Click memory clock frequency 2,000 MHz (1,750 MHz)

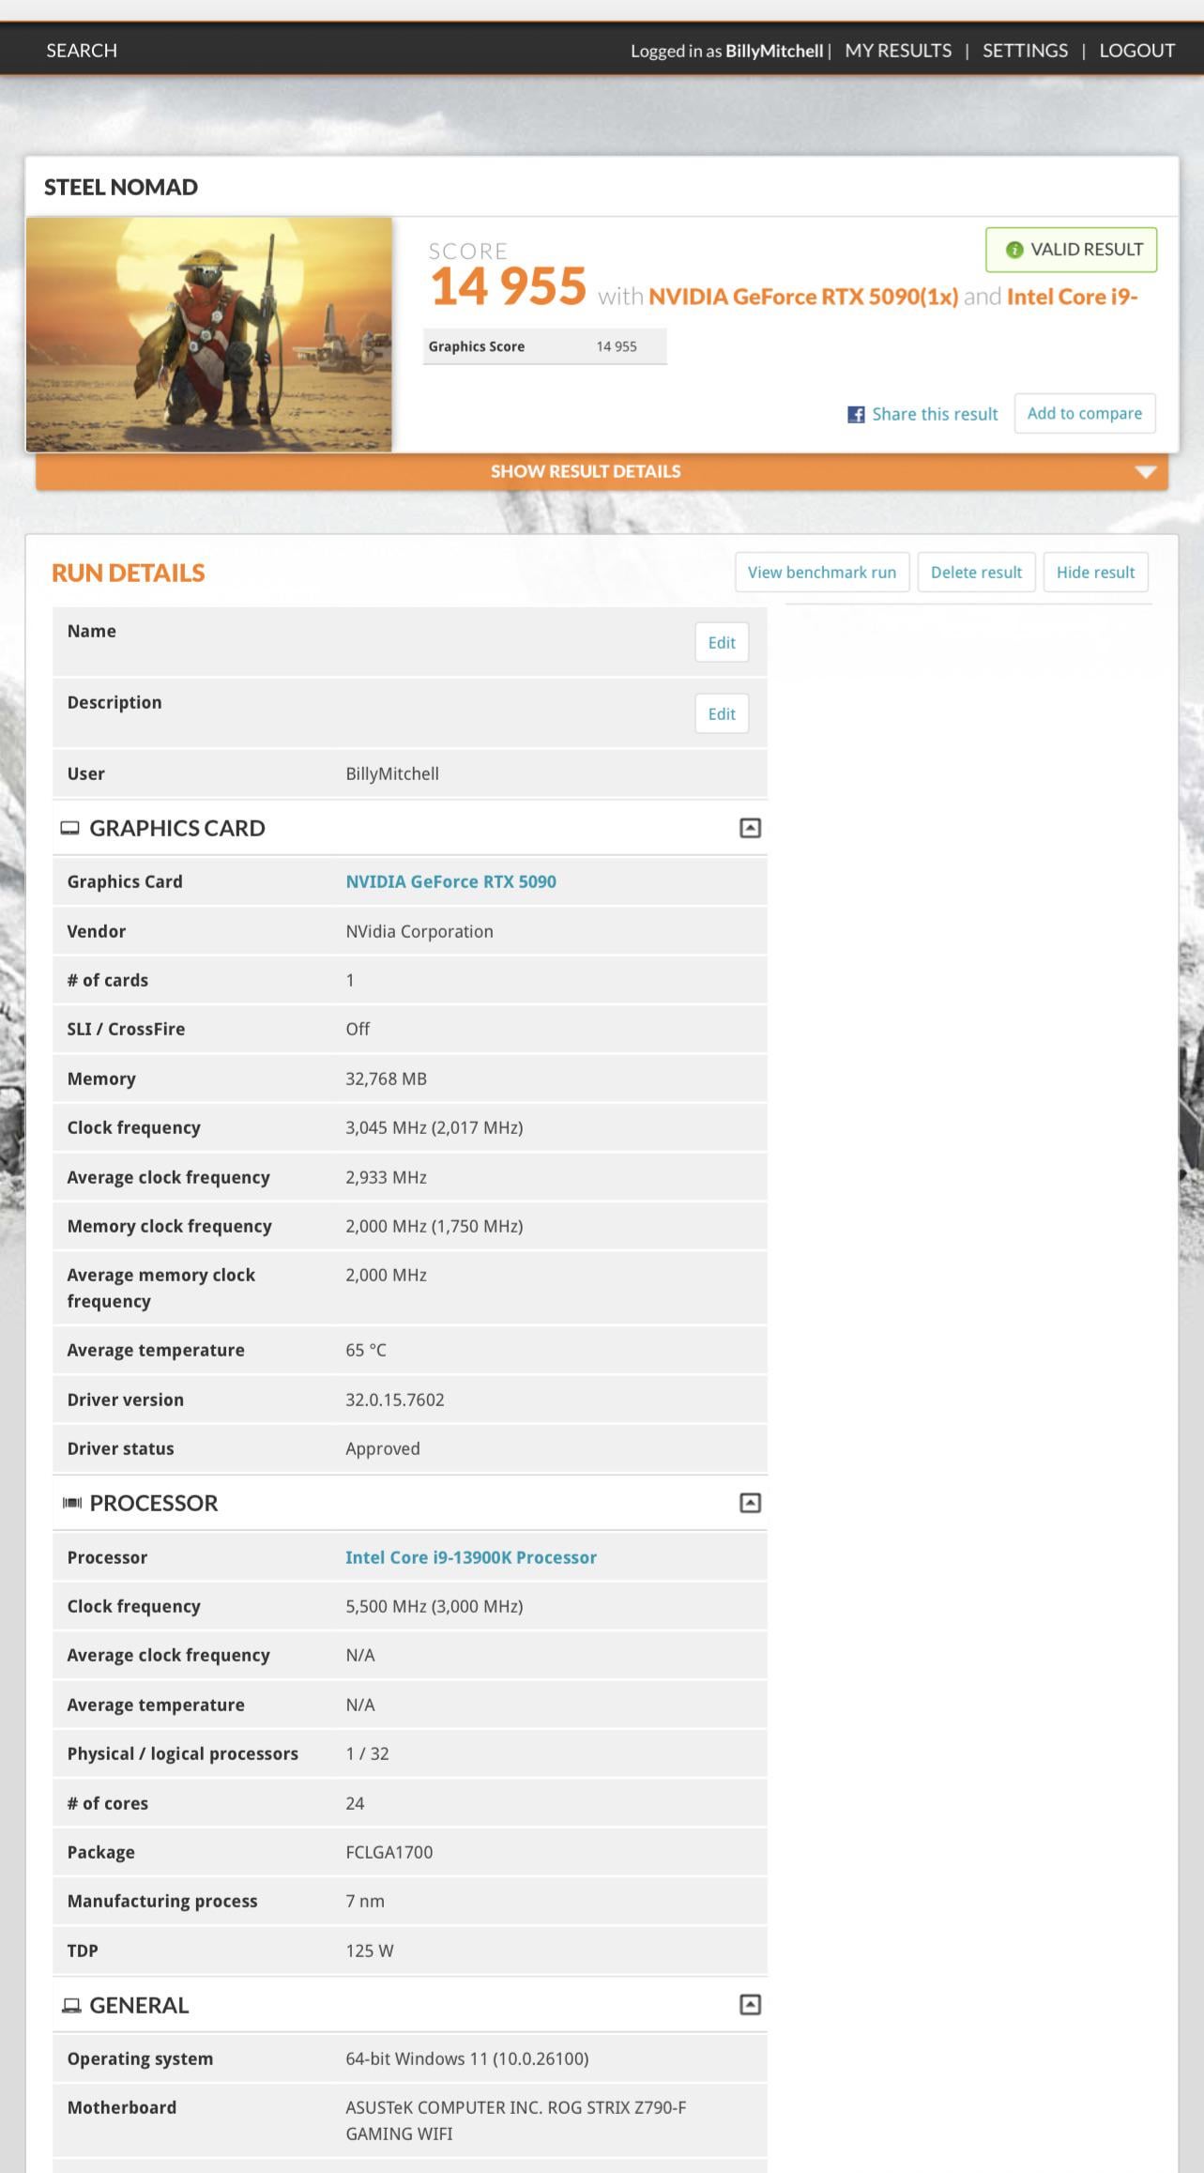point(434,1226)
